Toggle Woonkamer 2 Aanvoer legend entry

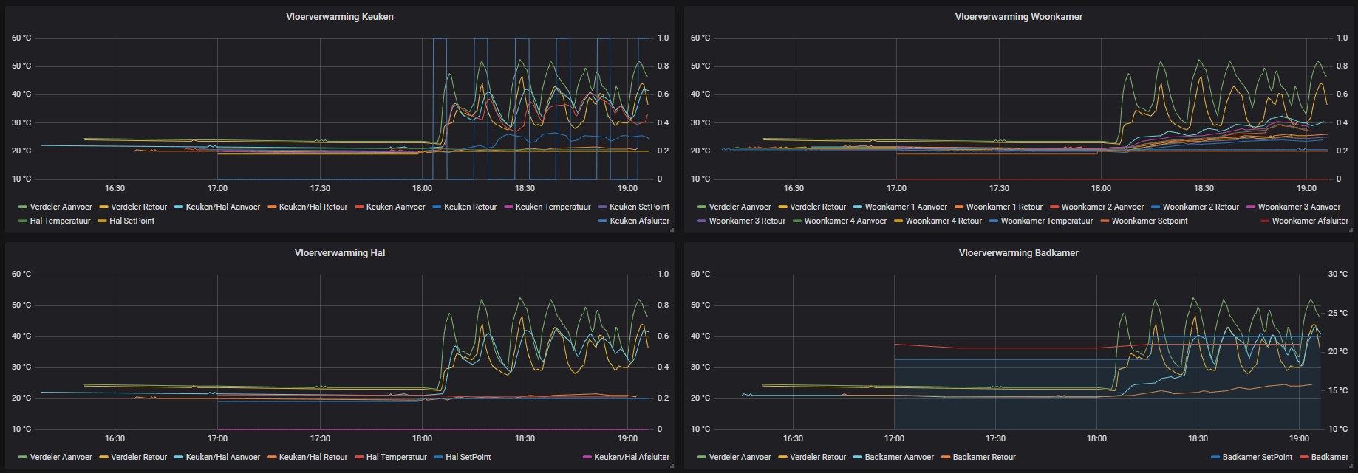coord(1102,207)
